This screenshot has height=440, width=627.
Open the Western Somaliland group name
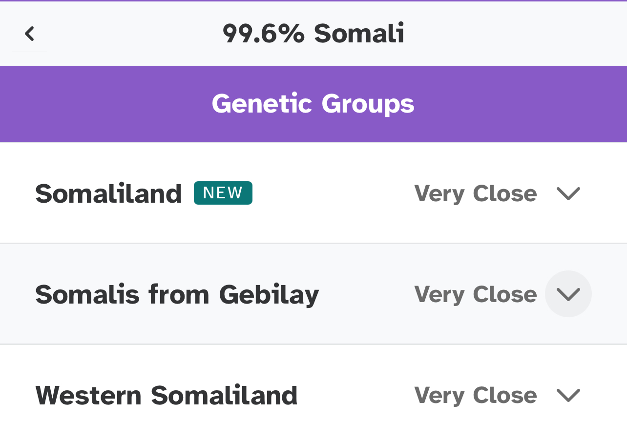(x=166, y=395)
